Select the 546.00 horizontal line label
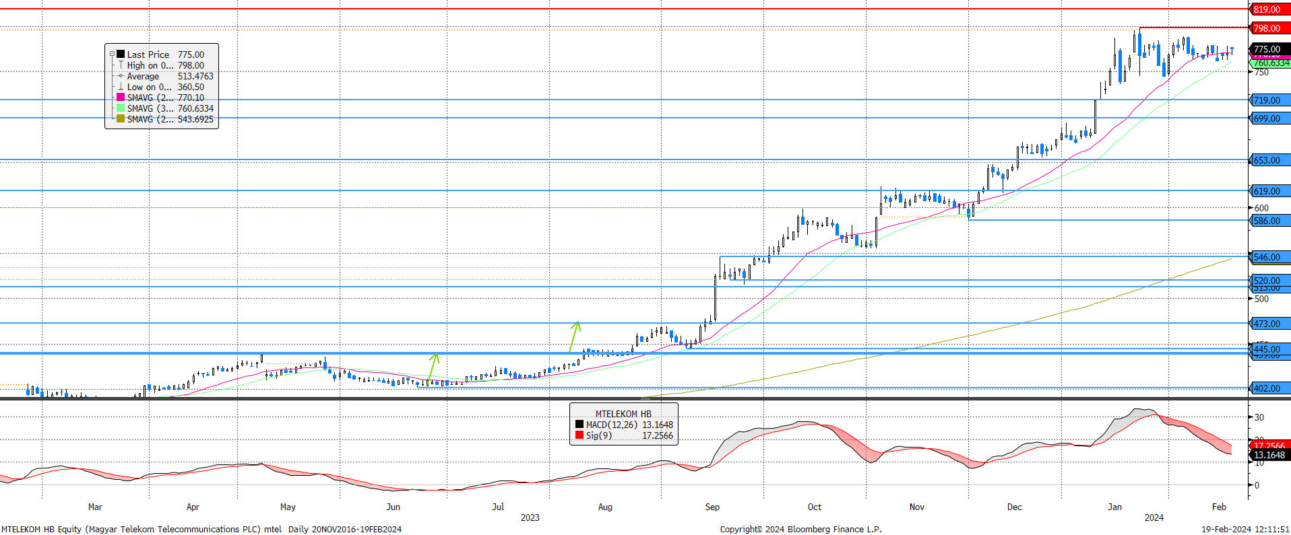The height and width of the screenshot is (535, 1291). (1269, 257)
